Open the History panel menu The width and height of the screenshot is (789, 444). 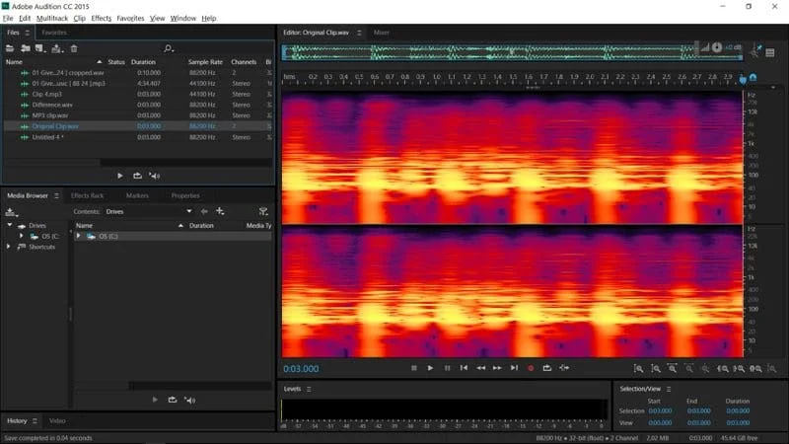[x=35, y=420]
